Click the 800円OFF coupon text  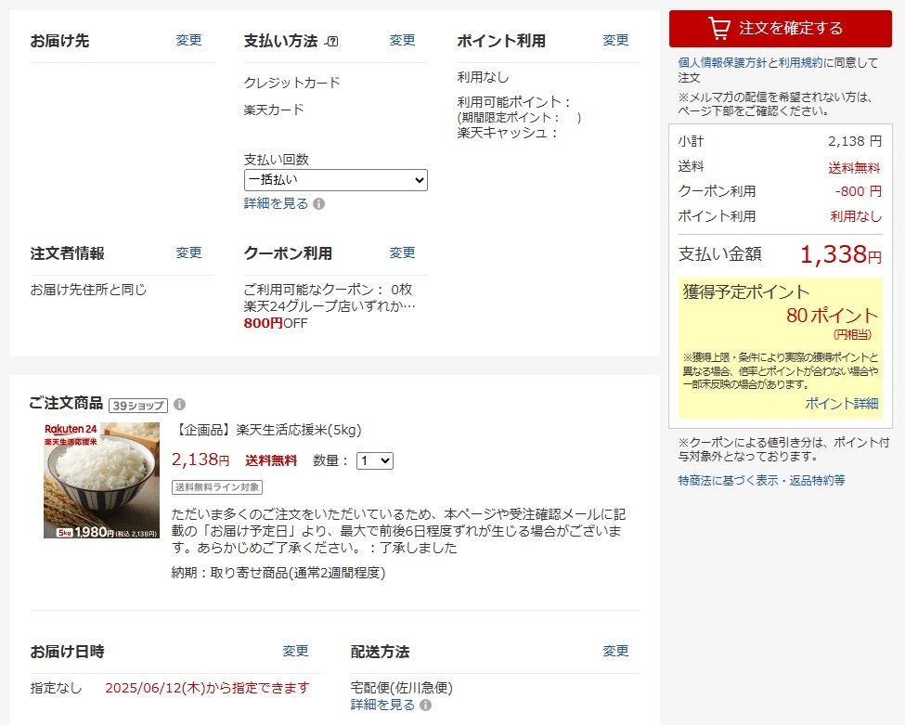pos(276,323)
